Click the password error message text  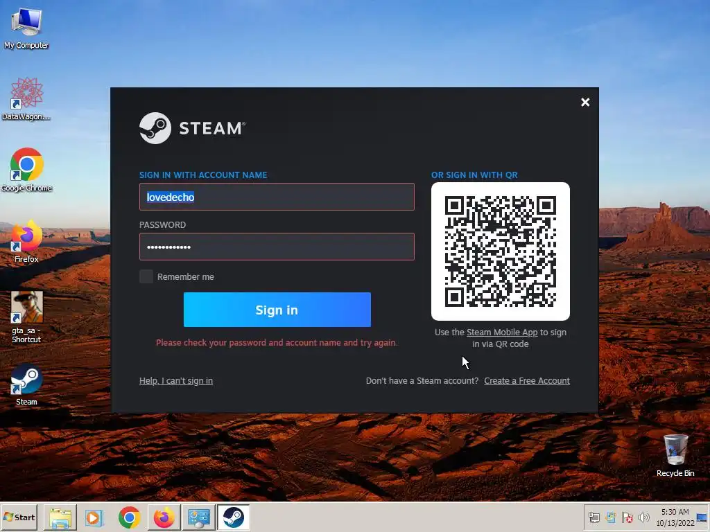click(277, 342)
